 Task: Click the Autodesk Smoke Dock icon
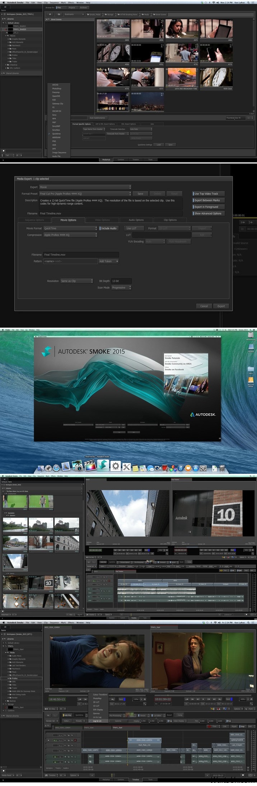(x=103, y=466)
